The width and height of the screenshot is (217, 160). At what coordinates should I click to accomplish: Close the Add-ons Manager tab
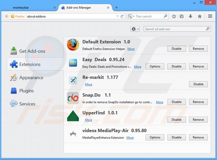click(108, 8)
